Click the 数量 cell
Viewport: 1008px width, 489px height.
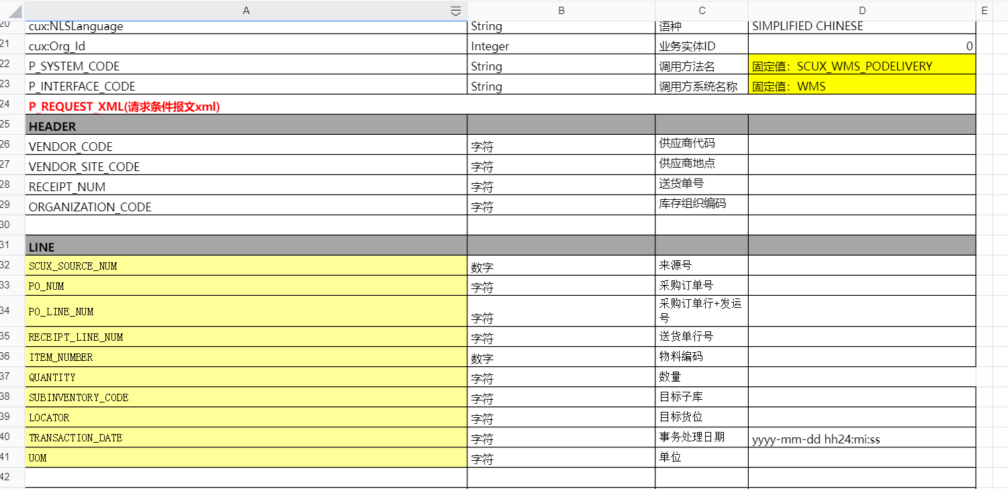point(702,377)
